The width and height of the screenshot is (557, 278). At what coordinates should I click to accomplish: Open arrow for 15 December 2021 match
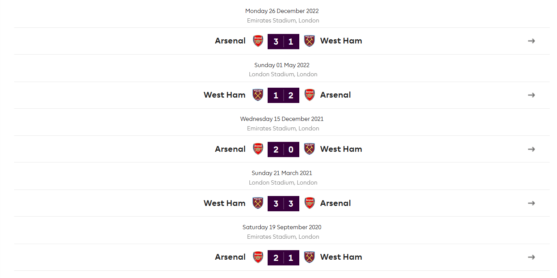click(531, 149)
